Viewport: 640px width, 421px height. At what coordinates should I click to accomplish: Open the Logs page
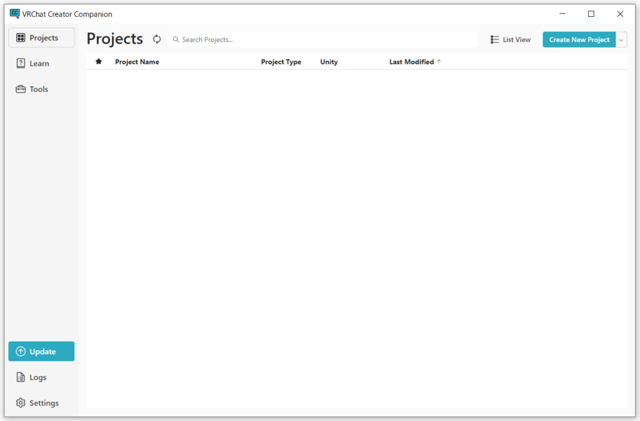[41, 377]
